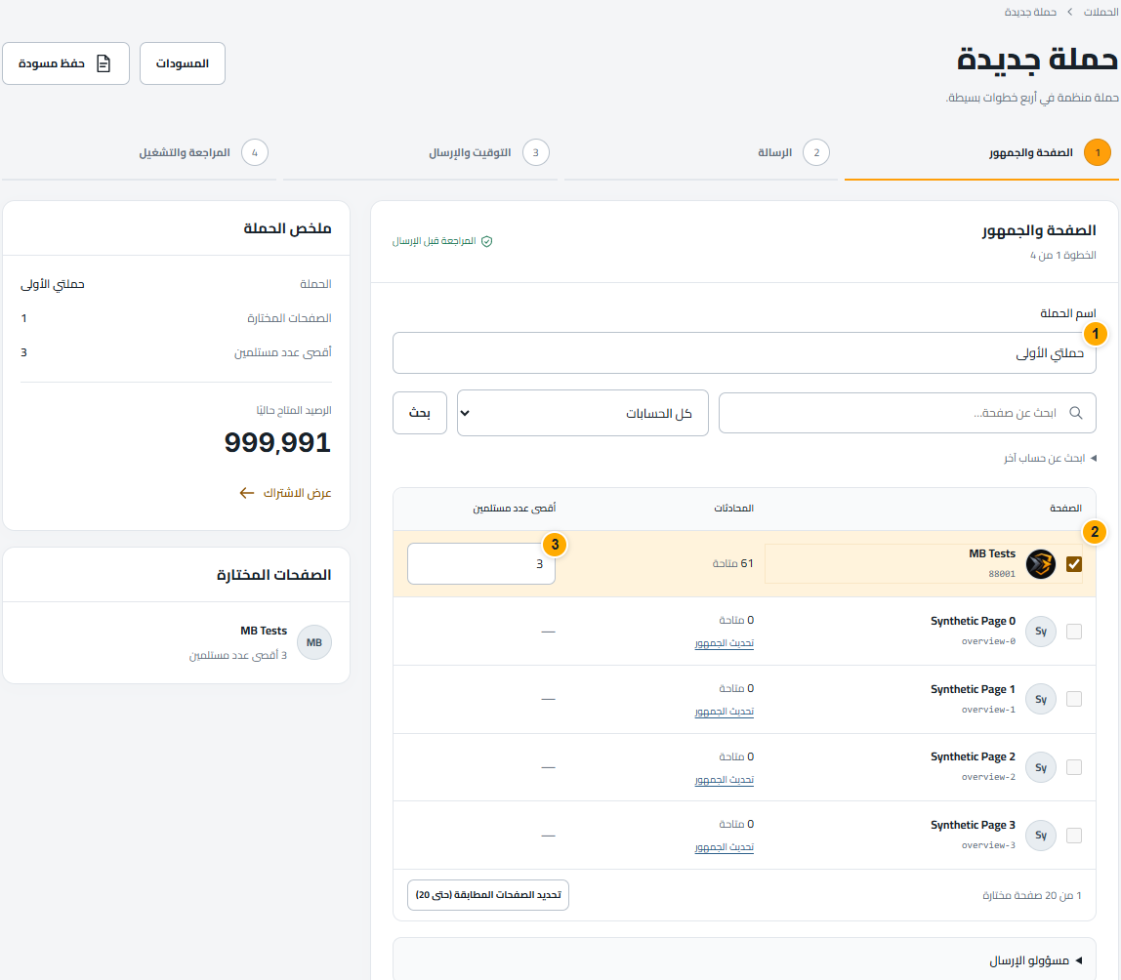Click the Synthetic Page 1 name
The height and width of the screenshot is (980, 1121).
973,689
